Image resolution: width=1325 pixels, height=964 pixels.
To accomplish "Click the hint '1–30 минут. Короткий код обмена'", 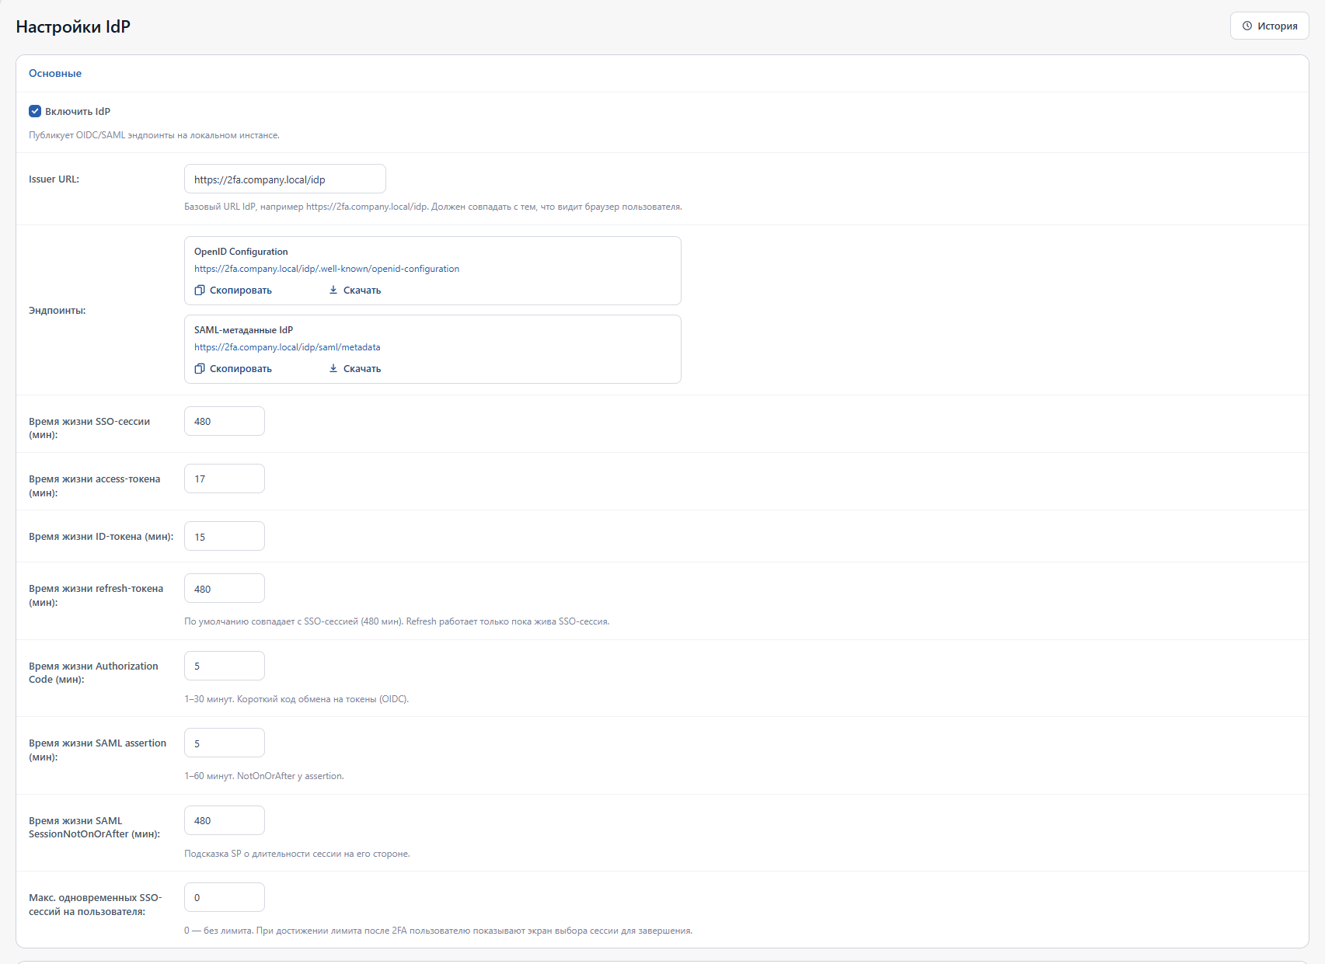I will [x=296, y=699].
